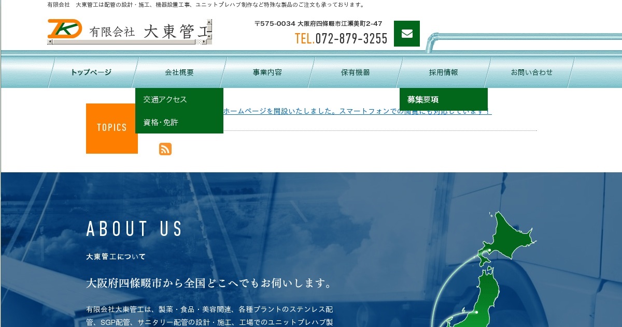Click the orange TOPICS box
622x327 pixels.
112,128
